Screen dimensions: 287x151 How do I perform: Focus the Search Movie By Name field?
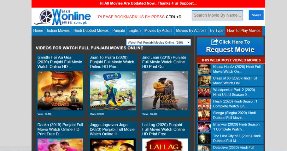[217, 15]
